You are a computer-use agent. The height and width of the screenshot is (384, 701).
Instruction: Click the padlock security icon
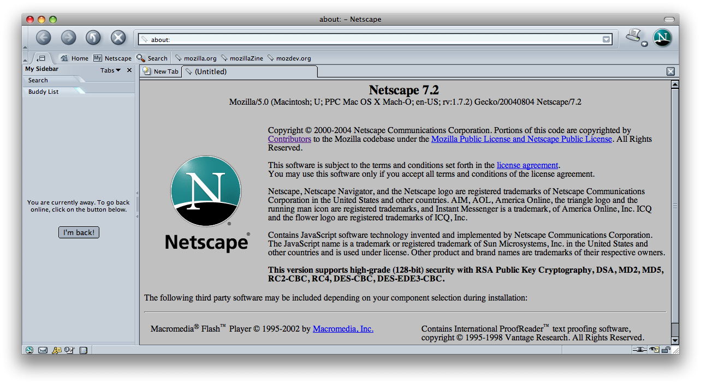click(x=666, y=350)
